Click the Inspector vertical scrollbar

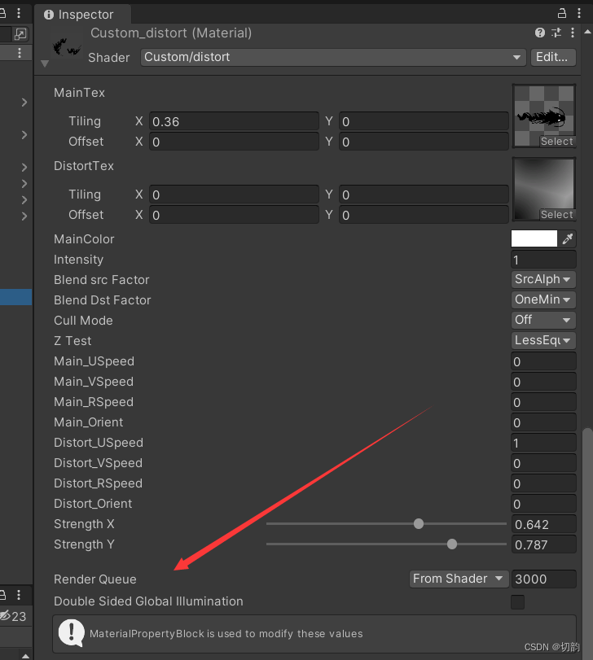[x=587, y=543]
